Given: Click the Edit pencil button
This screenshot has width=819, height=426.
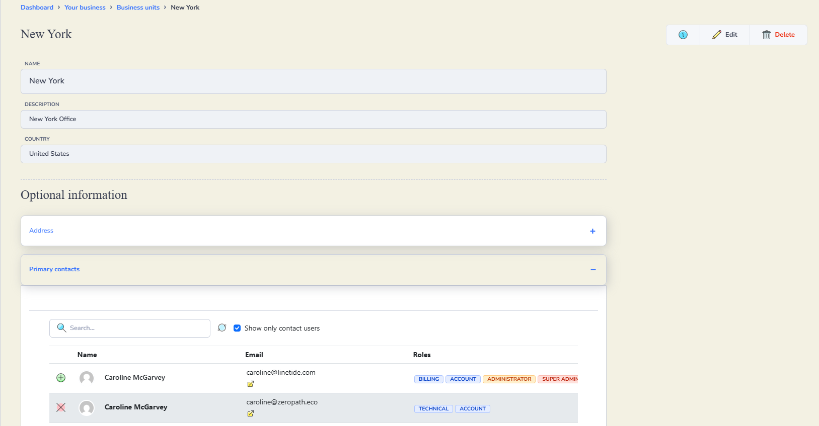Looking at the screenshot, I should pyautogui.click(x=724, y=35).
